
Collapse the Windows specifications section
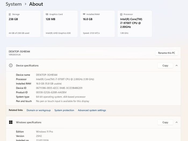pos(177,122)
